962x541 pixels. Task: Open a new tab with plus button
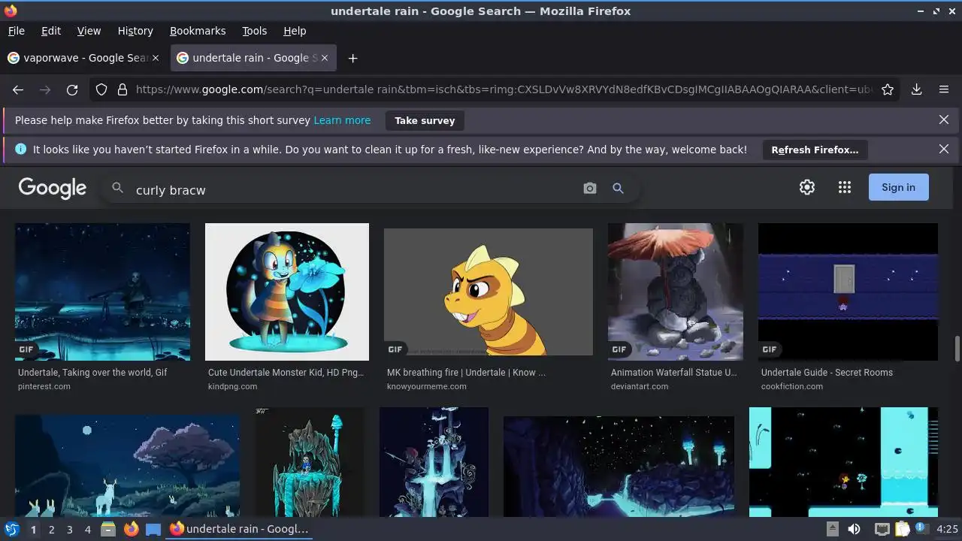pos(352,58)
